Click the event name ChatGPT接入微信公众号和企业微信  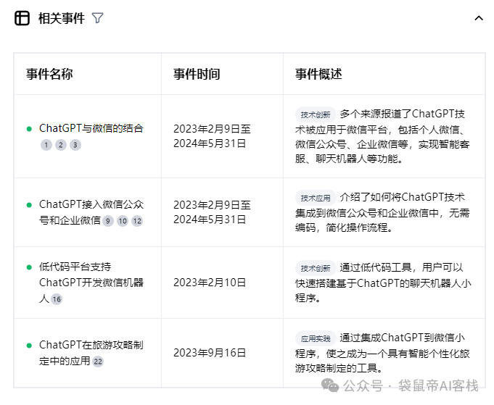91,212
